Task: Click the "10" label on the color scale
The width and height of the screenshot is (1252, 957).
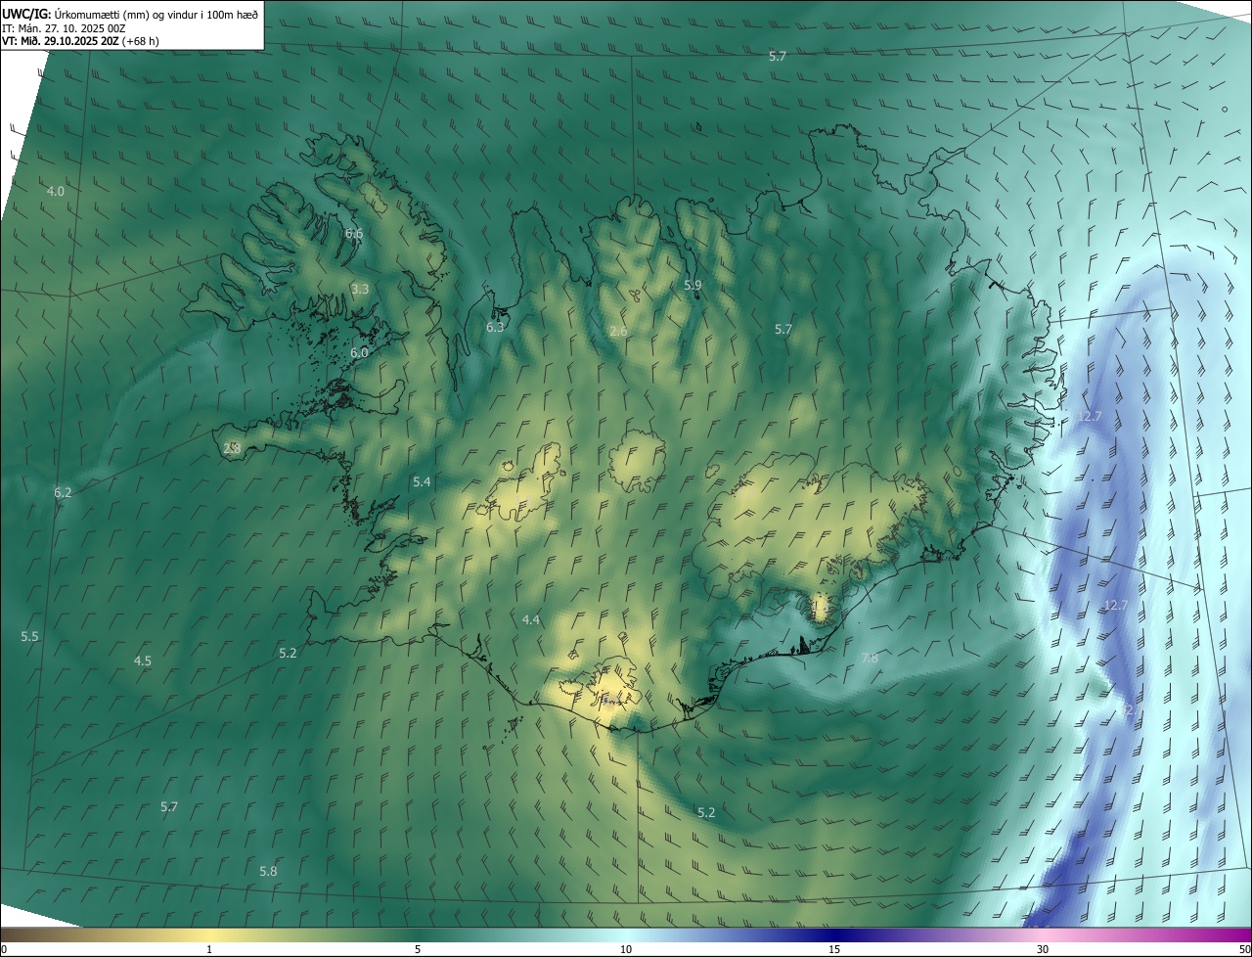Action: pos(626,949)
